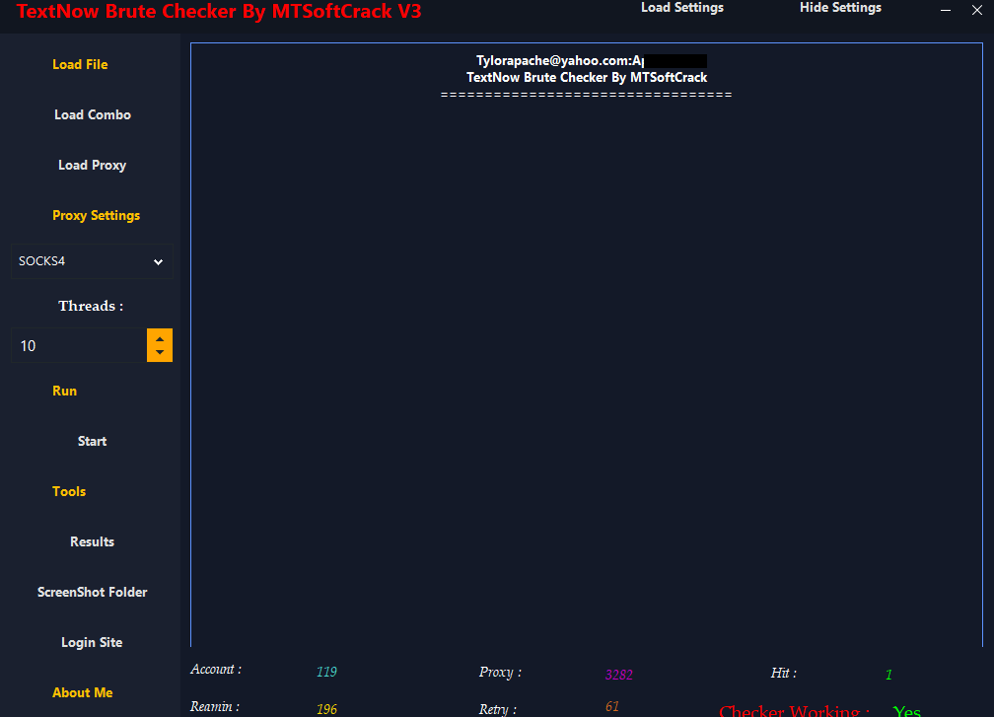Select the Run section heading
The image size is (994, 717).
click(65, 392)
